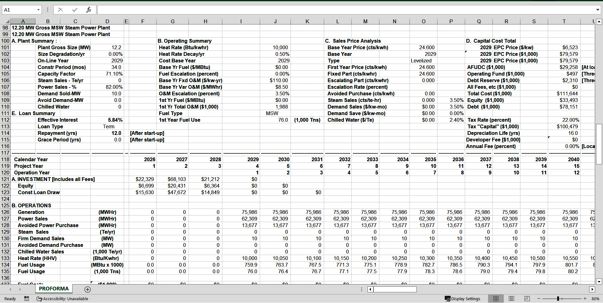Click the Enter (checkmark) icon on formula bar
603x303 pixels.
pos(74,9)
